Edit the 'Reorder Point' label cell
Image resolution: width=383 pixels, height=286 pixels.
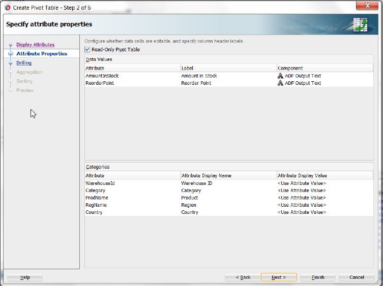(228, 83)
